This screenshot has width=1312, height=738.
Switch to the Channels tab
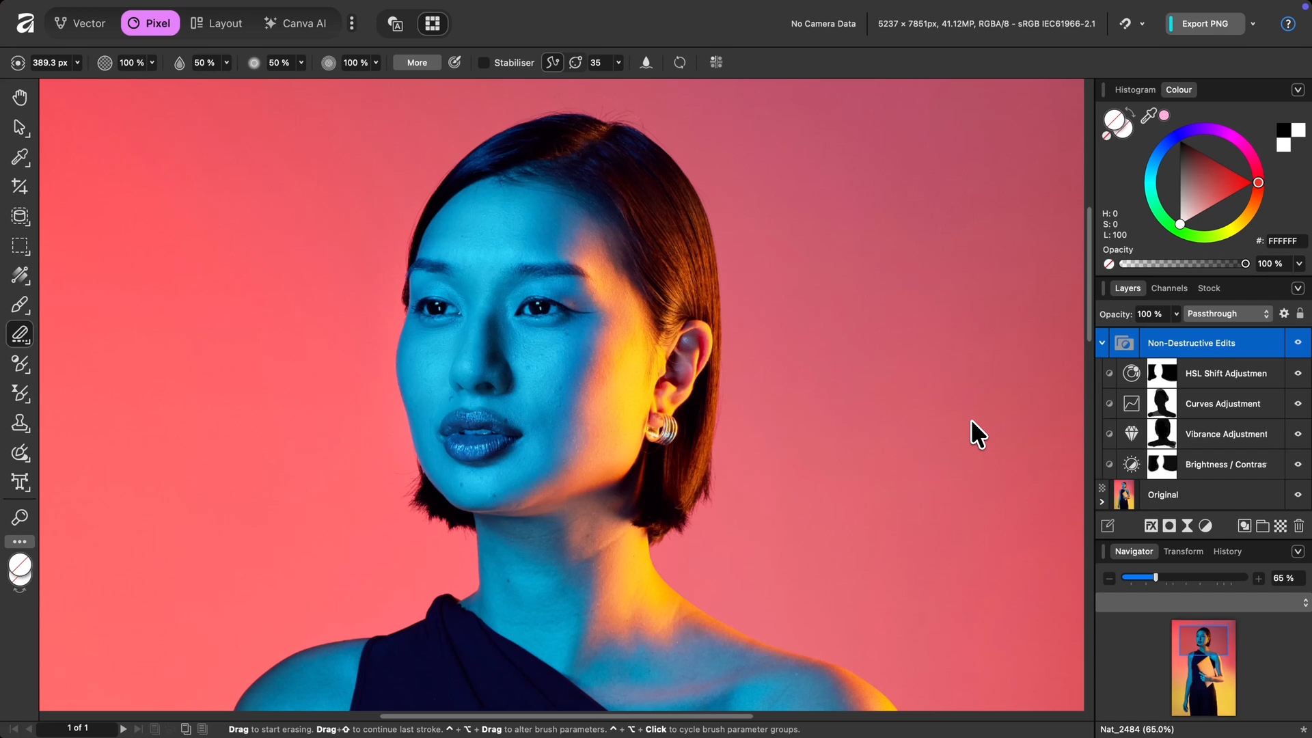(1169, 288)
